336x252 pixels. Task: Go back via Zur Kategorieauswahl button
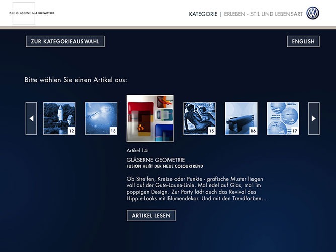(65, 42)
